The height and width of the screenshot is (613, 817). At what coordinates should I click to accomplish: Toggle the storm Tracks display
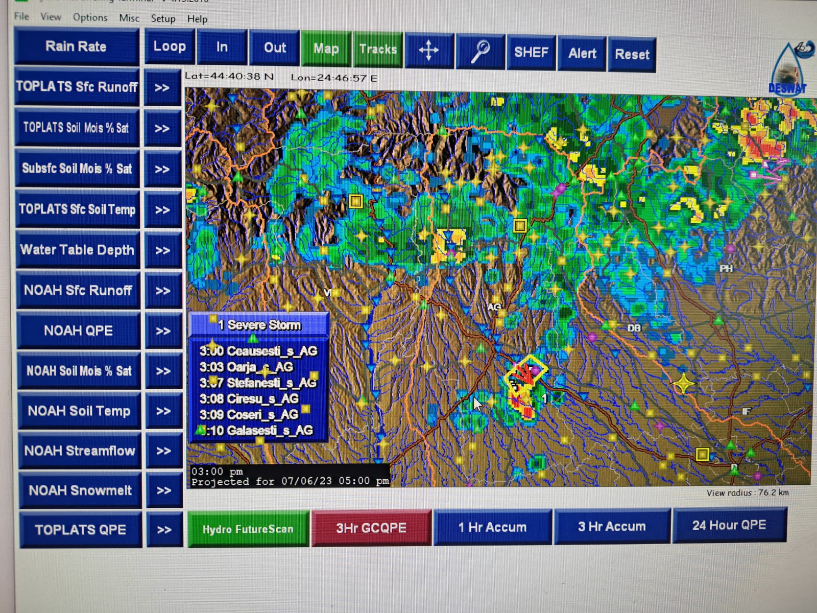(378, 49)
